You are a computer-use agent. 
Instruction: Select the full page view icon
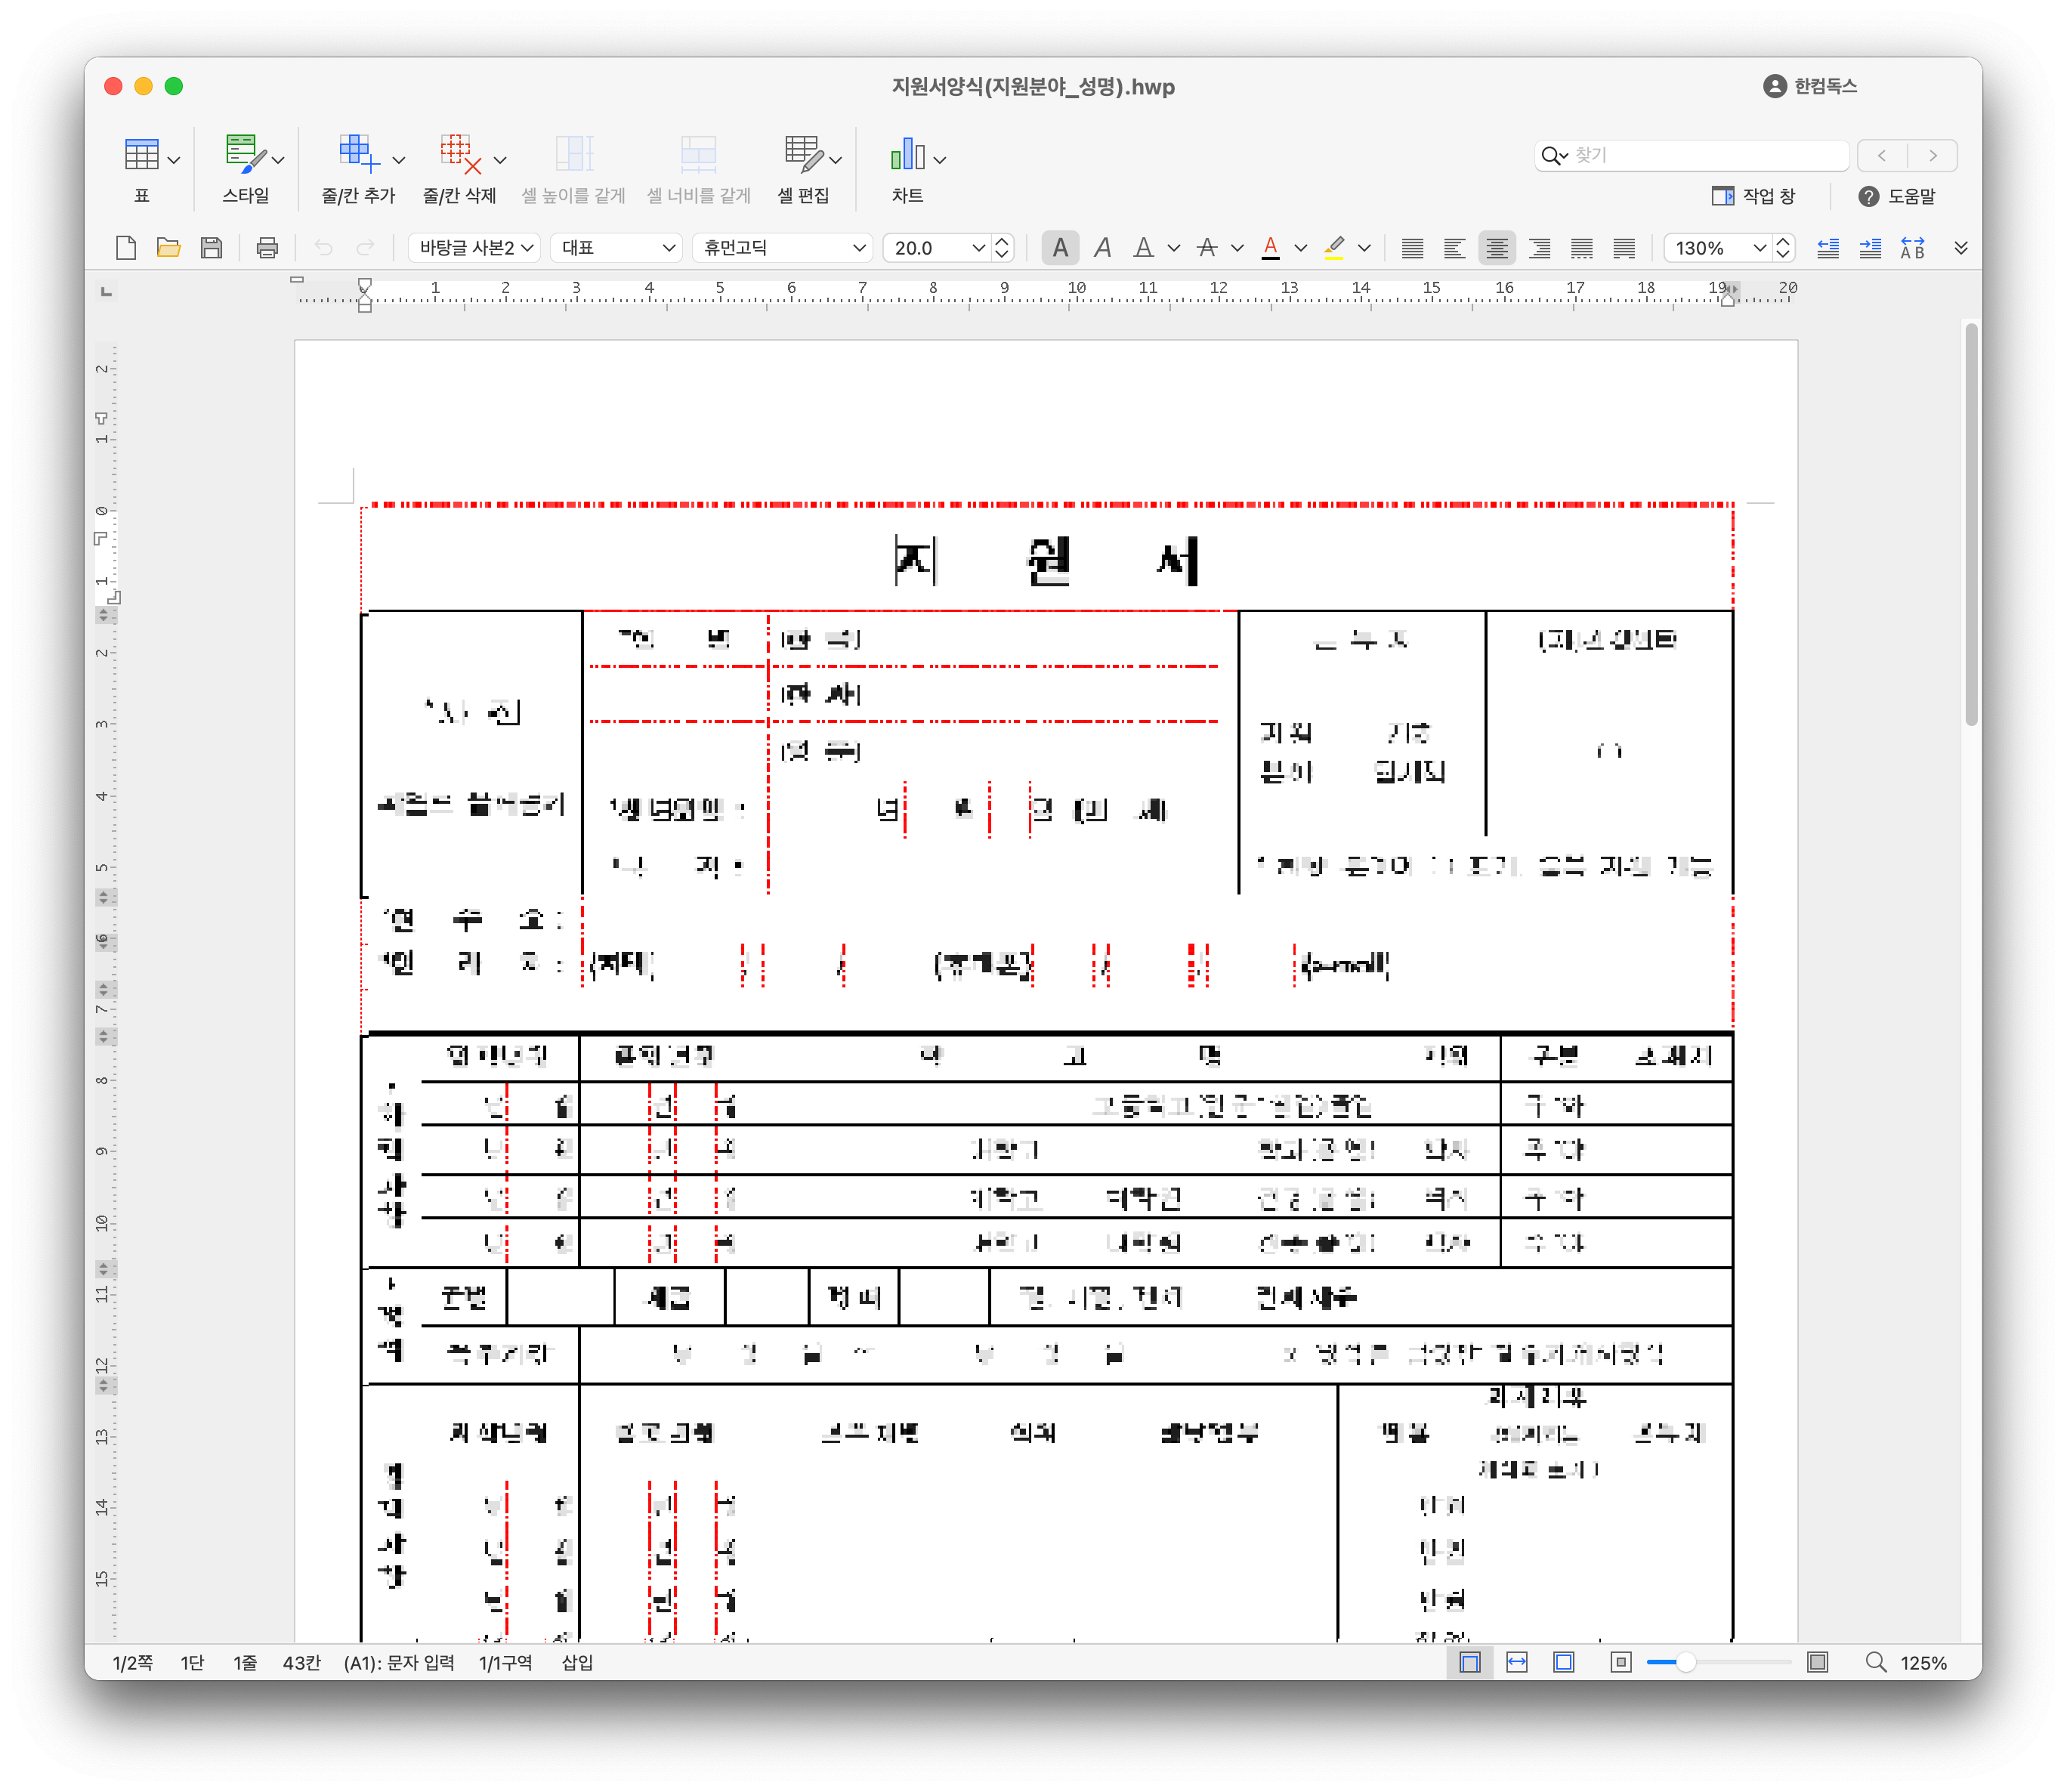(1564, 1662)
